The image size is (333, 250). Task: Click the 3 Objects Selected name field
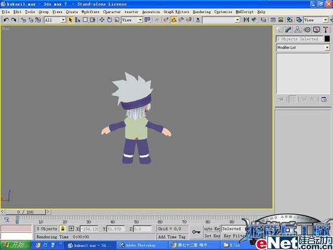point(300,39)
